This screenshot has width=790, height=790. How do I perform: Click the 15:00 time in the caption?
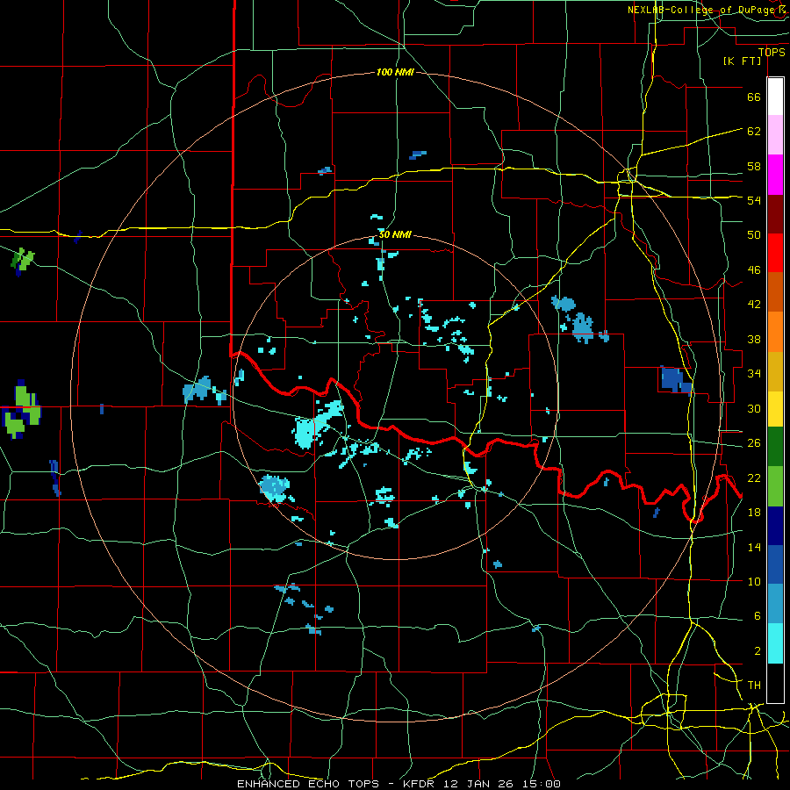click(542, 784)
